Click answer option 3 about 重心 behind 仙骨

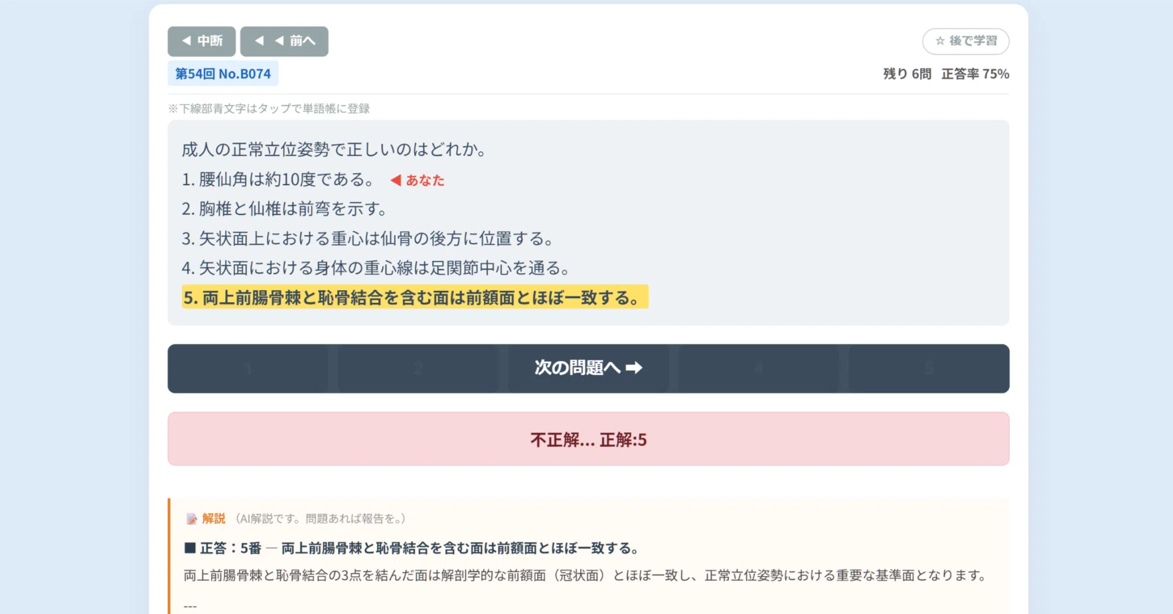pyautogui.click(x=368, y=238)
